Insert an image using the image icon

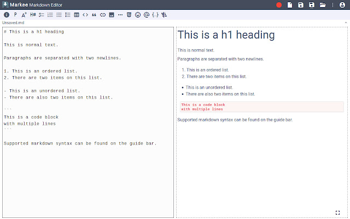112,15
